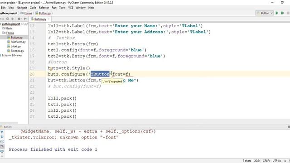Click 'txt1=ttk.Entry(frm)' on line 15
This screenshot has width=290, height=163.
click(73, 44)
